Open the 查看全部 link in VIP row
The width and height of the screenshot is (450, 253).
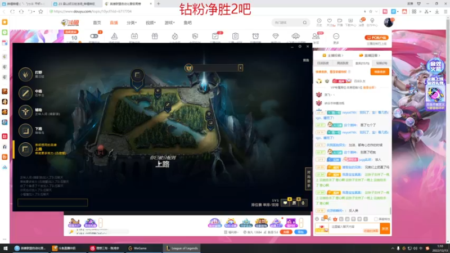click(370, 88)
